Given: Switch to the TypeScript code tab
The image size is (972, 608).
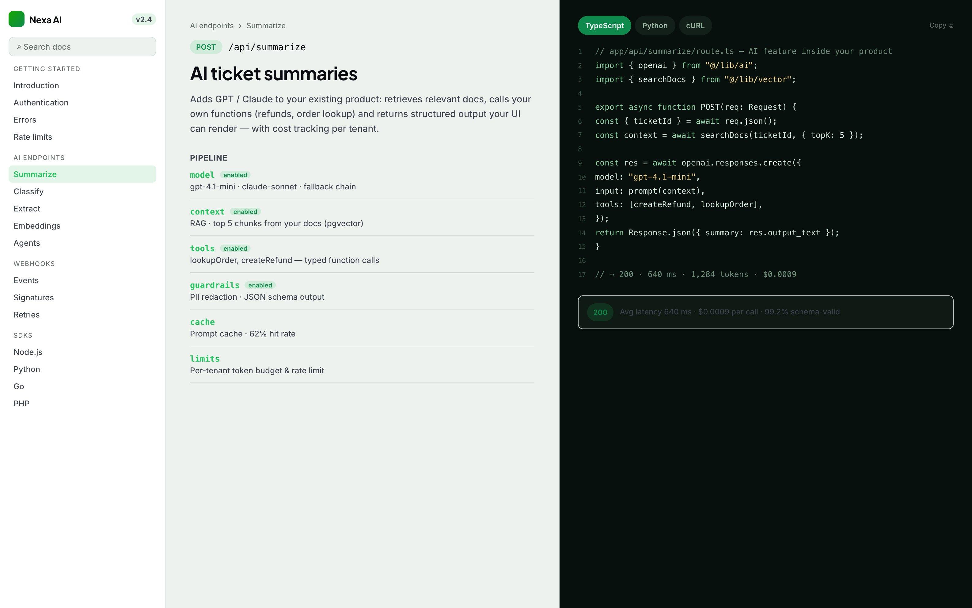Looking at the screenshot, I should pos(604,25).
